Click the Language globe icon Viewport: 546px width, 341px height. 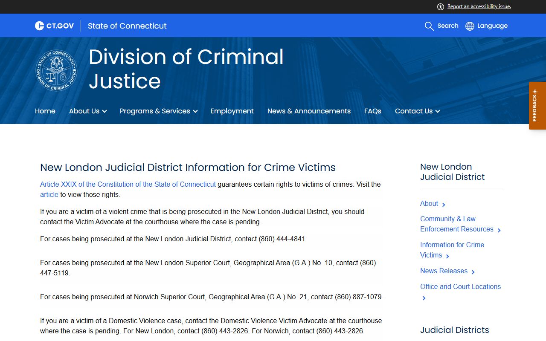coord(470,26)
